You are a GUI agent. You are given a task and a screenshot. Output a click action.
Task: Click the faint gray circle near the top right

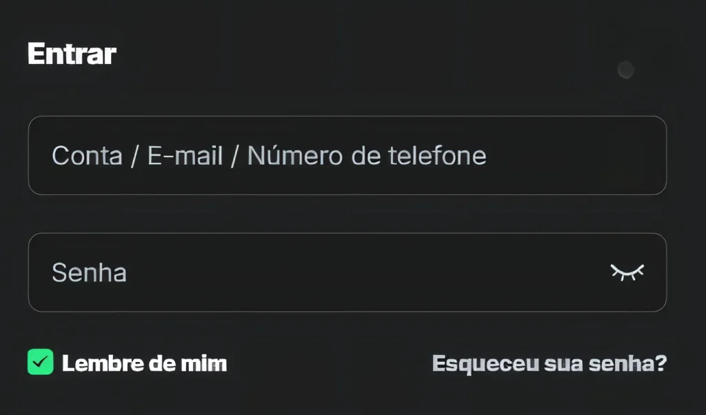click(x=626, y=70)
